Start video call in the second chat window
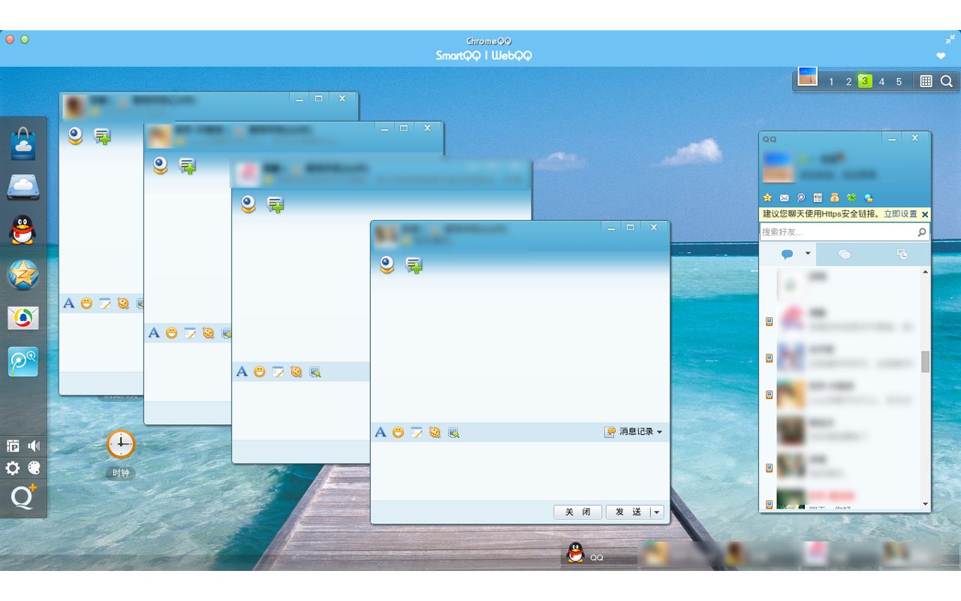 [160, 165]
